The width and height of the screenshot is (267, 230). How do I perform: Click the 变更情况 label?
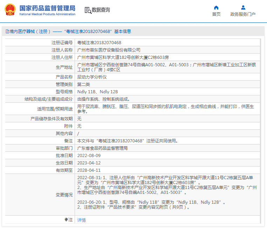(x=64, y=195)
